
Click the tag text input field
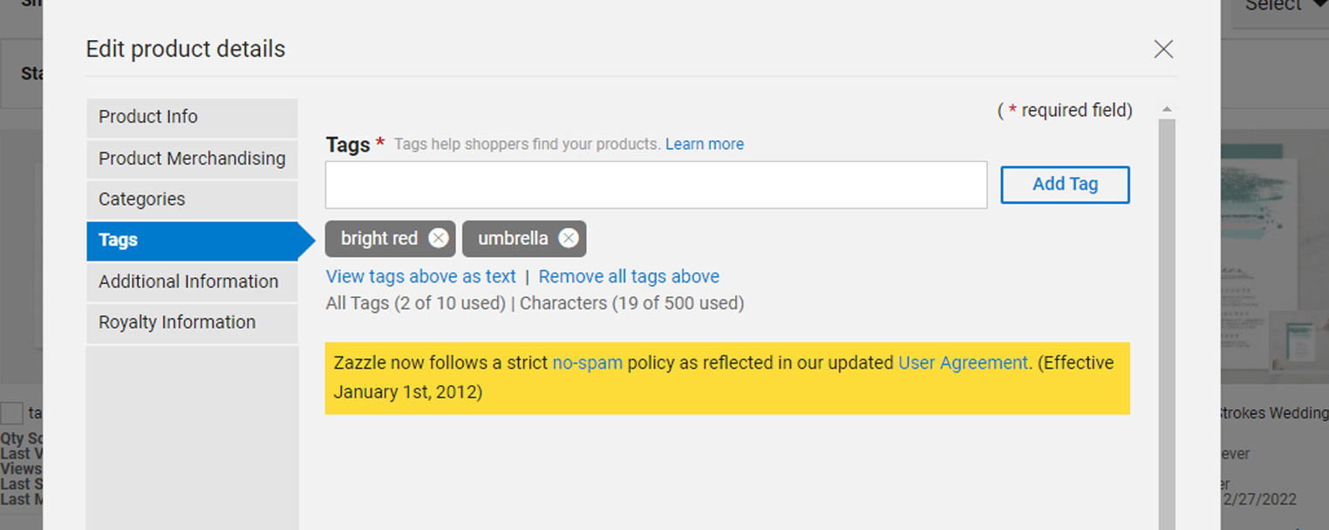point(656,185)
